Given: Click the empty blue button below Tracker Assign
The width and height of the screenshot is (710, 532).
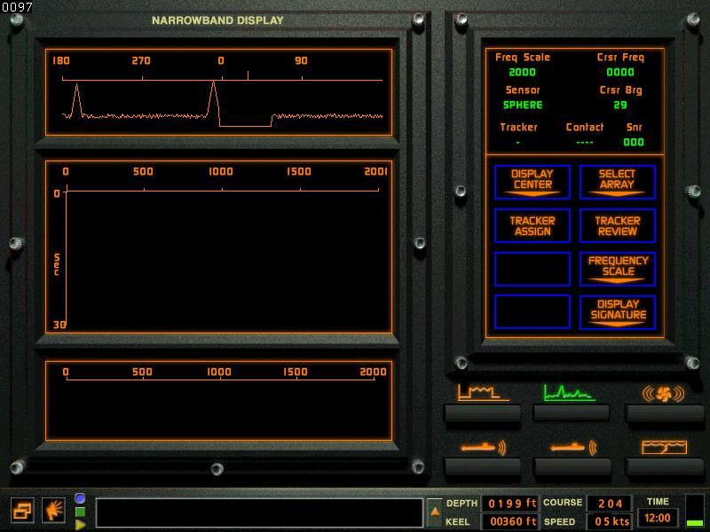Looking at the screenshot, I should tap(532, 270).
